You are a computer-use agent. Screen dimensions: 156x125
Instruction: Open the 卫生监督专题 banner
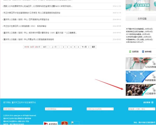(141, 5)
